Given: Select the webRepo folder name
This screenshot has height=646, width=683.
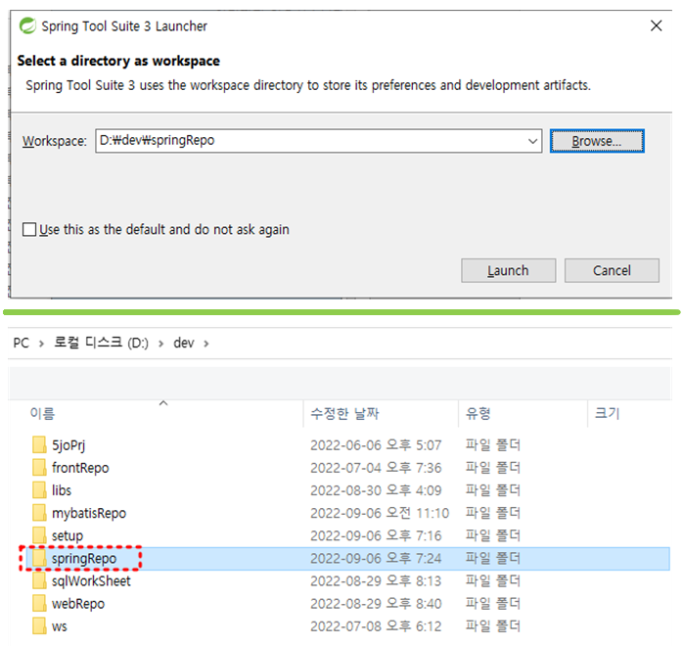Looking at the screenshot, I should (78, 604).
